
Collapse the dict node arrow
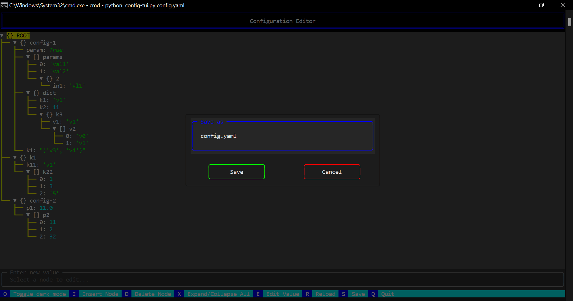[x=28, y=93]
